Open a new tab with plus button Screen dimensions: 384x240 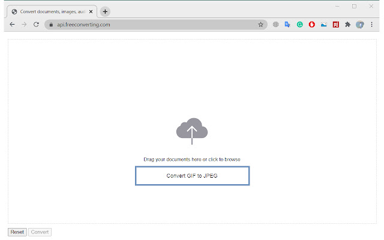click(x=105, y=11)
